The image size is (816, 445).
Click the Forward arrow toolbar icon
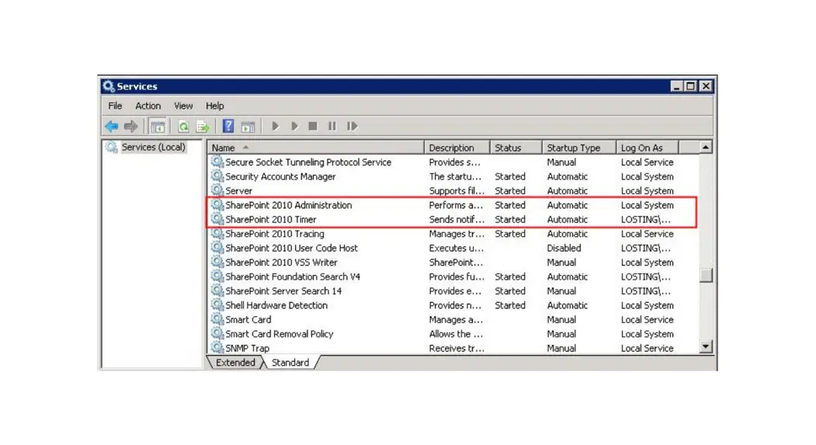(130, 126)
